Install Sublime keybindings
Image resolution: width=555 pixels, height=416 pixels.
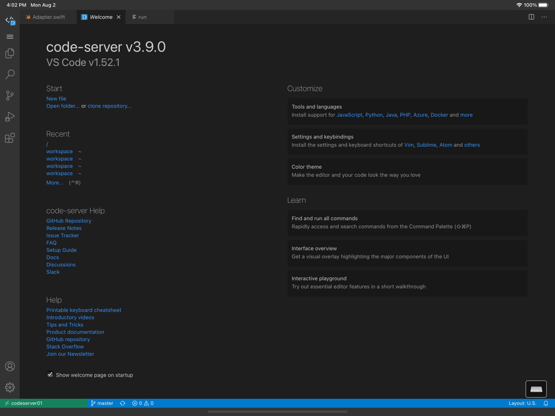[426, 145]
